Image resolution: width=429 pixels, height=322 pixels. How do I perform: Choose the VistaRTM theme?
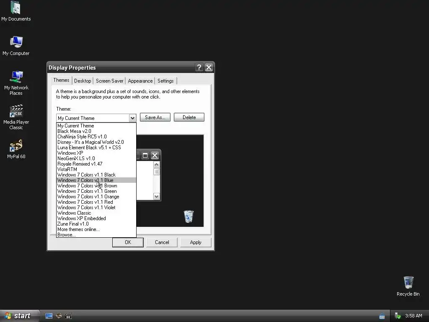point(96,169)
